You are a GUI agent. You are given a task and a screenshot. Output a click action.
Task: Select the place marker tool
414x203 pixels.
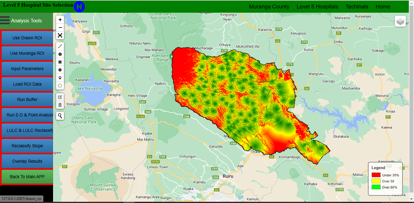60,78
